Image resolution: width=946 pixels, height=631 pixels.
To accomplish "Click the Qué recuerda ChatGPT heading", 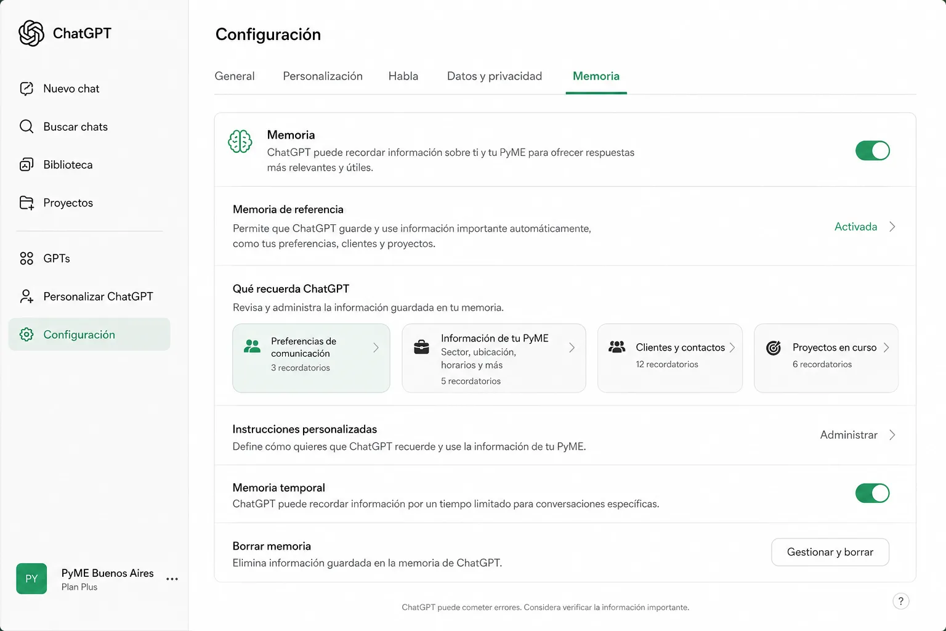I will click(x=291, y=289).
